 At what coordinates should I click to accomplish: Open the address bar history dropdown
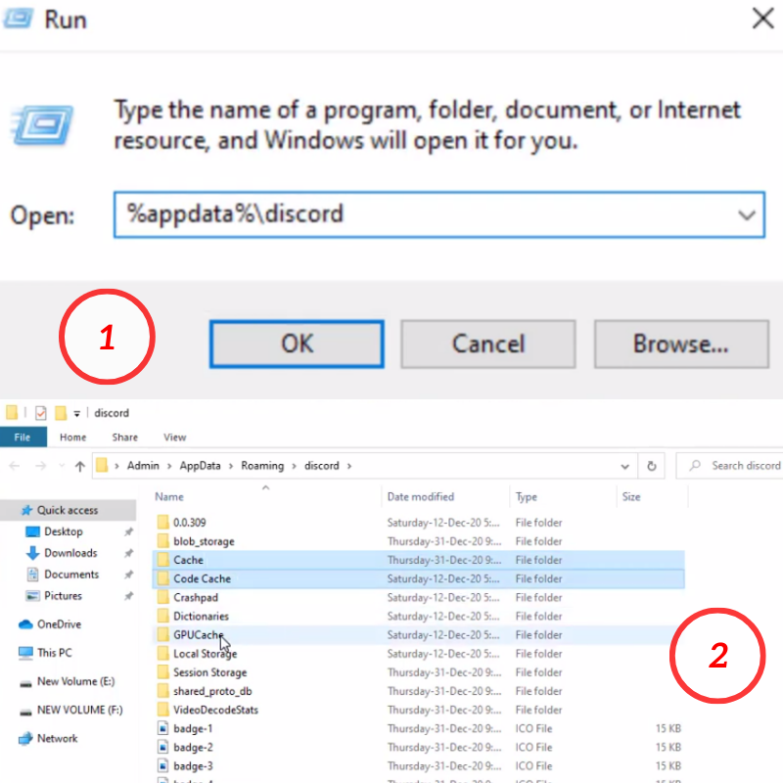pos(624,467)
